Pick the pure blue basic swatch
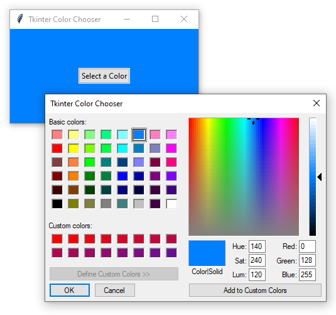336x315 pixels. point(122,176)
